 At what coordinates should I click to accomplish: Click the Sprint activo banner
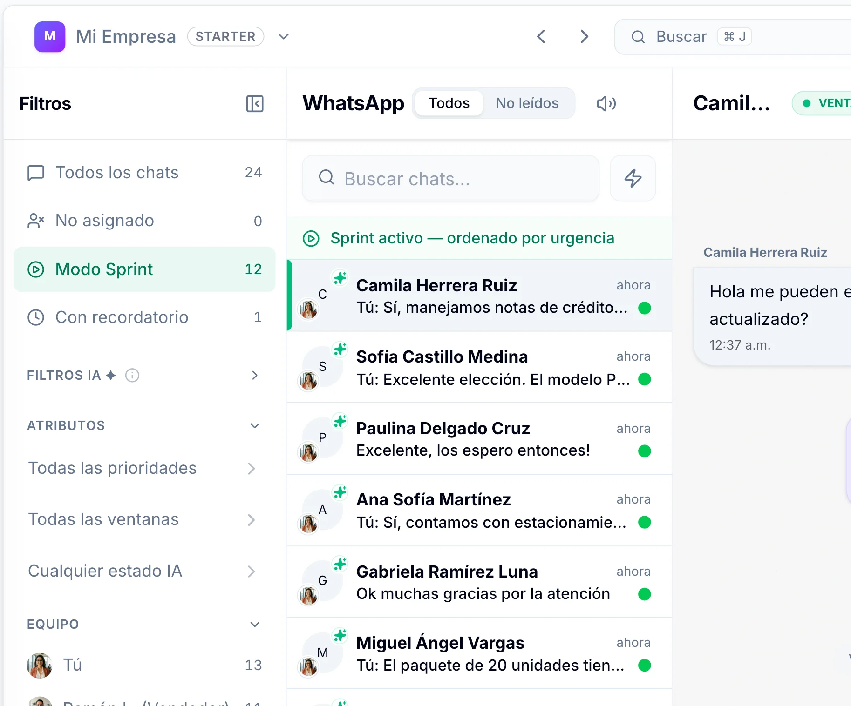coord(472,238)
